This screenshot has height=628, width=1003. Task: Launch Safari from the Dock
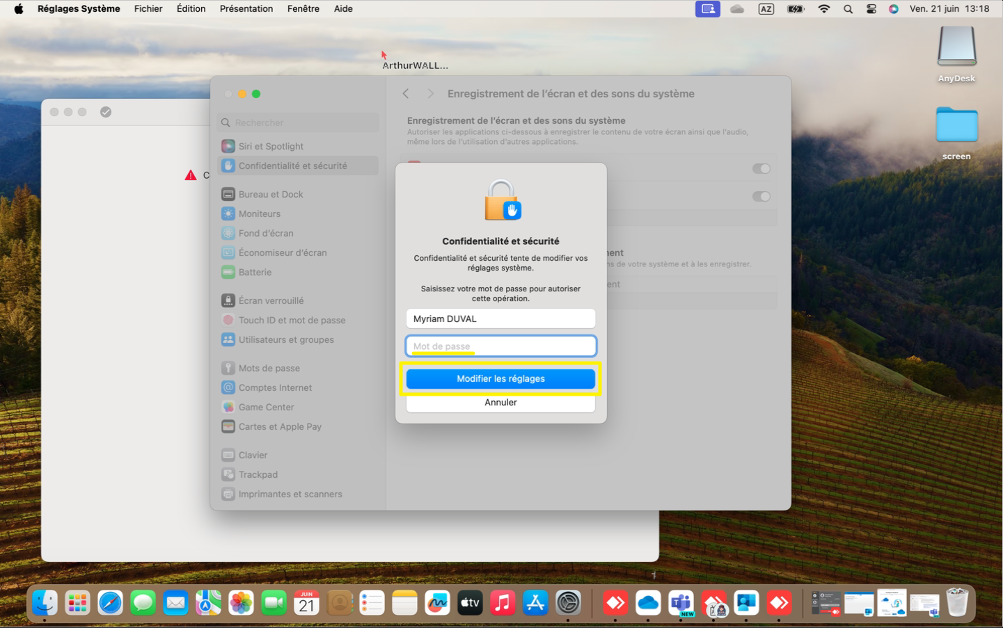[x=110, y=603]
